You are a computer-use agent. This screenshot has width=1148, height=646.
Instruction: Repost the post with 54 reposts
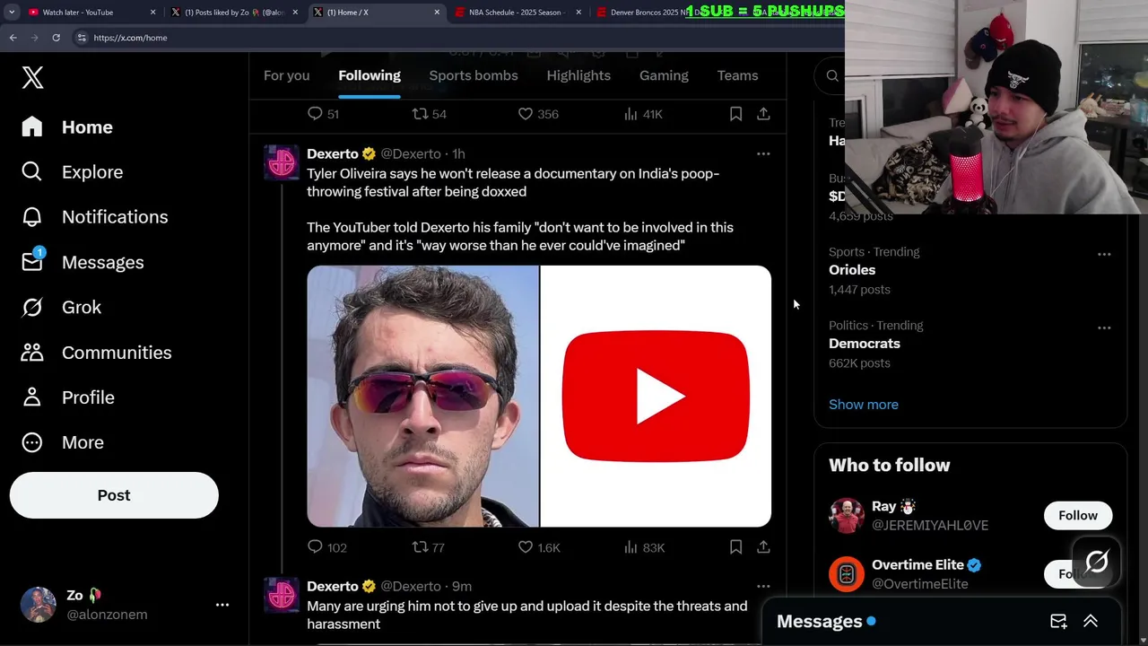[429, 114]
